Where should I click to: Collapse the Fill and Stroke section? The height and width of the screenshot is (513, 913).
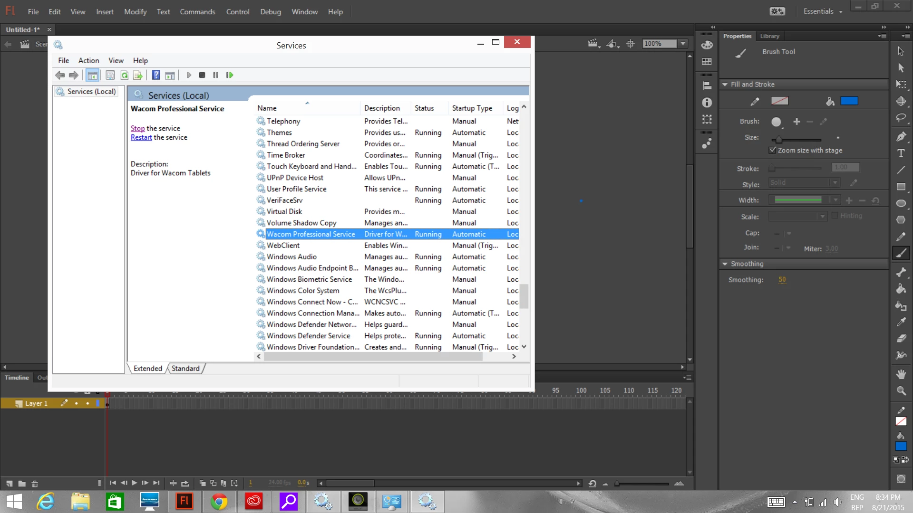tap(725, 85)
